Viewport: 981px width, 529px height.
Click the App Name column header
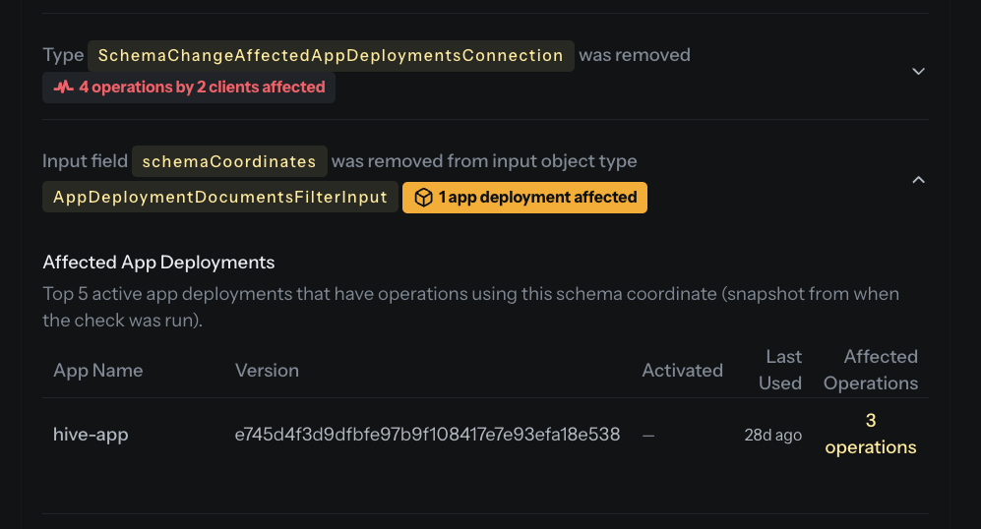97,371
